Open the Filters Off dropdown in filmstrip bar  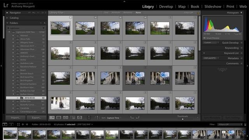click(x=230, y=124)
